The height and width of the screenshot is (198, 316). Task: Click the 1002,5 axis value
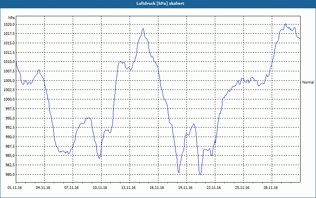pos(9,90)
